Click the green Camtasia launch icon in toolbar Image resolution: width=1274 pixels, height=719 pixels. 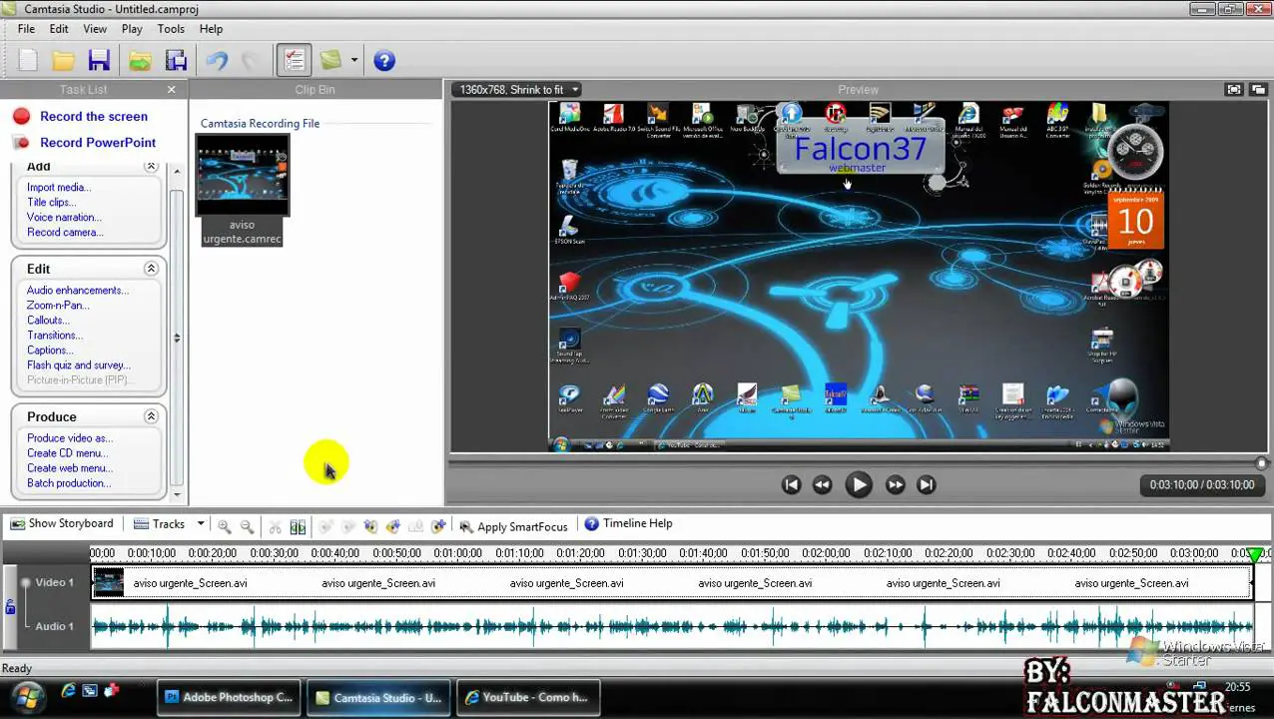pos(331,61)
